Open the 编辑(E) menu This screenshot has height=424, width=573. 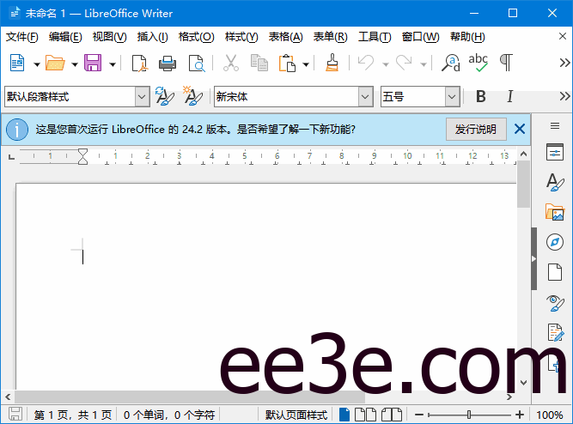(65, 37)
